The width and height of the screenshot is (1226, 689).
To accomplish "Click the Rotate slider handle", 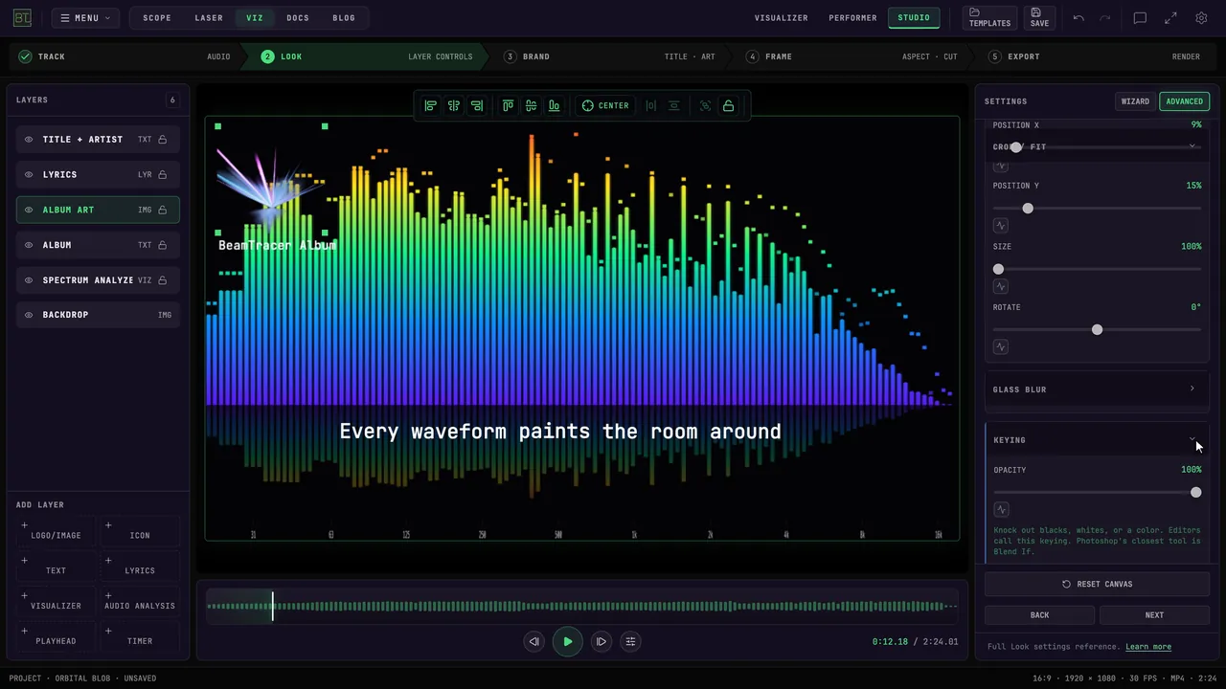I will point(1097,329).
